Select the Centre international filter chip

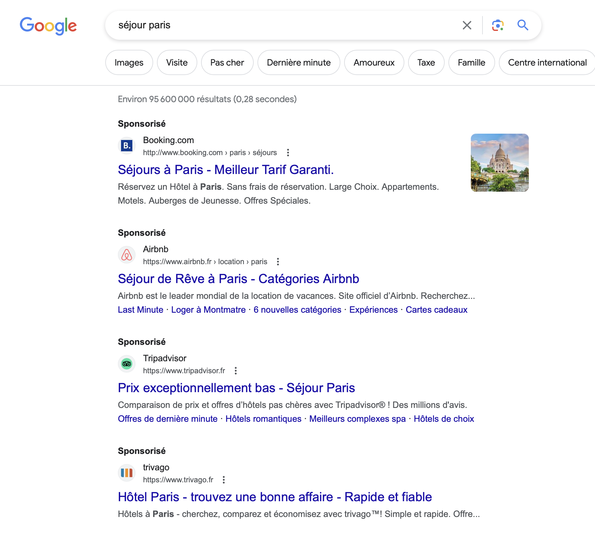[547, 62]
